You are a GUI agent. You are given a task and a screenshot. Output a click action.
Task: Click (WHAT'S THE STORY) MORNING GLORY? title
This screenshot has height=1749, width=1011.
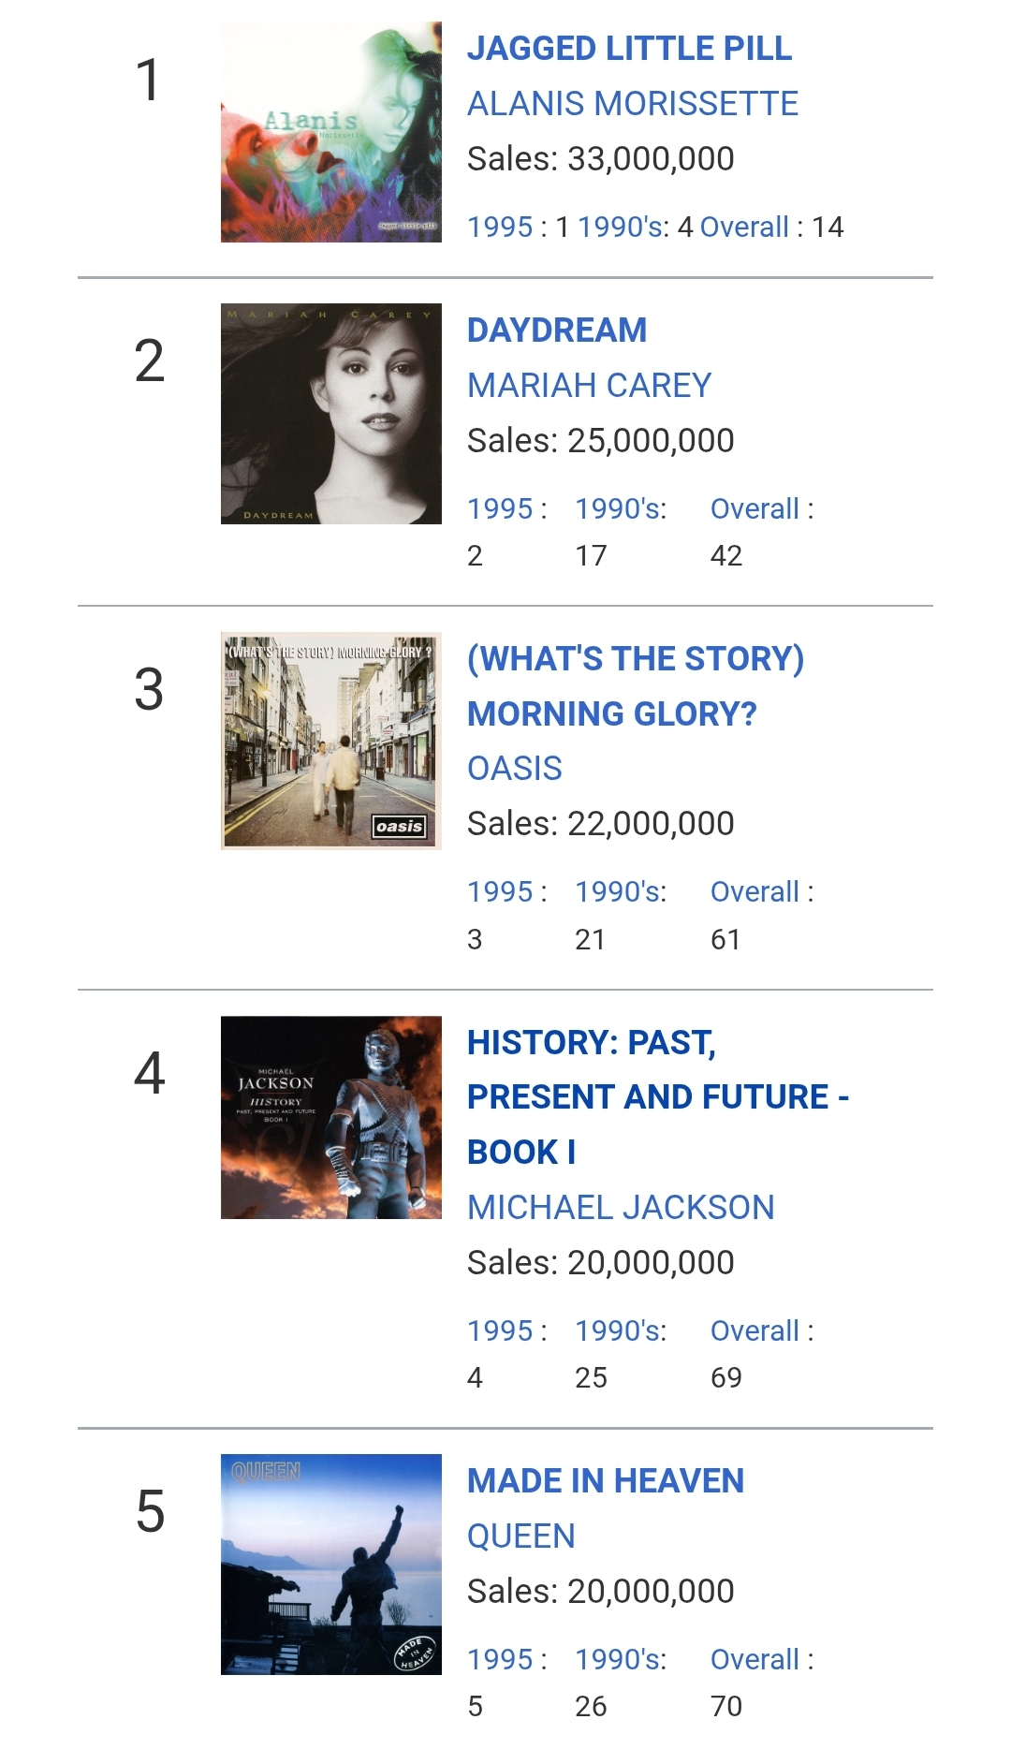pos(635,686)
